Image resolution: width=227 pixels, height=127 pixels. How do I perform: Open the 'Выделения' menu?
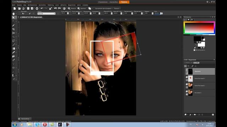[x=72, y=5]
